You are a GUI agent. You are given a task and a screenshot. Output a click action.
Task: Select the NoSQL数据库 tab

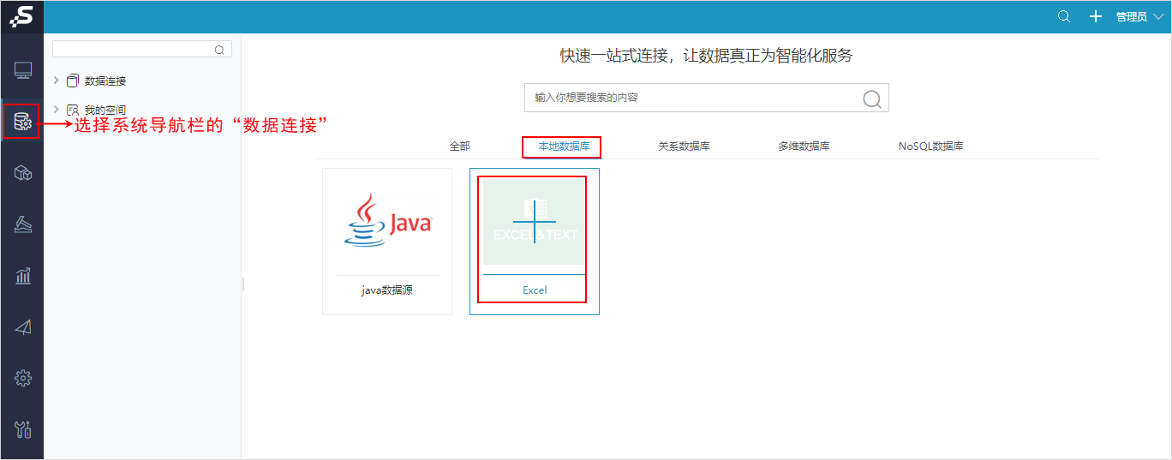(931, 146)
